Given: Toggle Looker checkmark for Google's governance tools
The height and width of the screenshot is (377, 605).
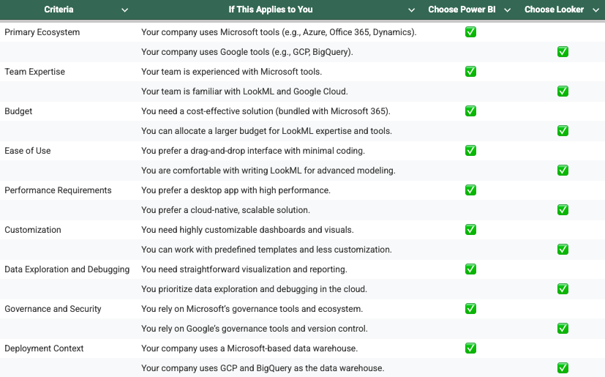Looking at the screenshot, I should pyautogui.click(x=563, y=329).
